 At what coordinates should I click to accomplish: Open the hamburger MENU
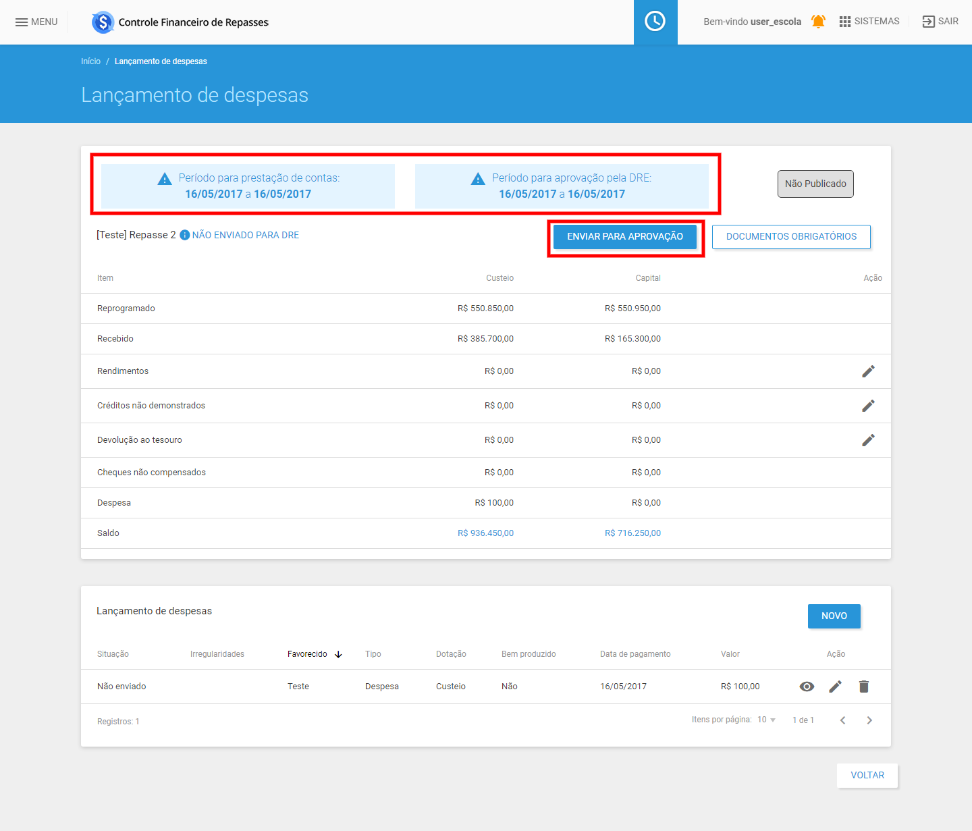click(x=36, y=22)
